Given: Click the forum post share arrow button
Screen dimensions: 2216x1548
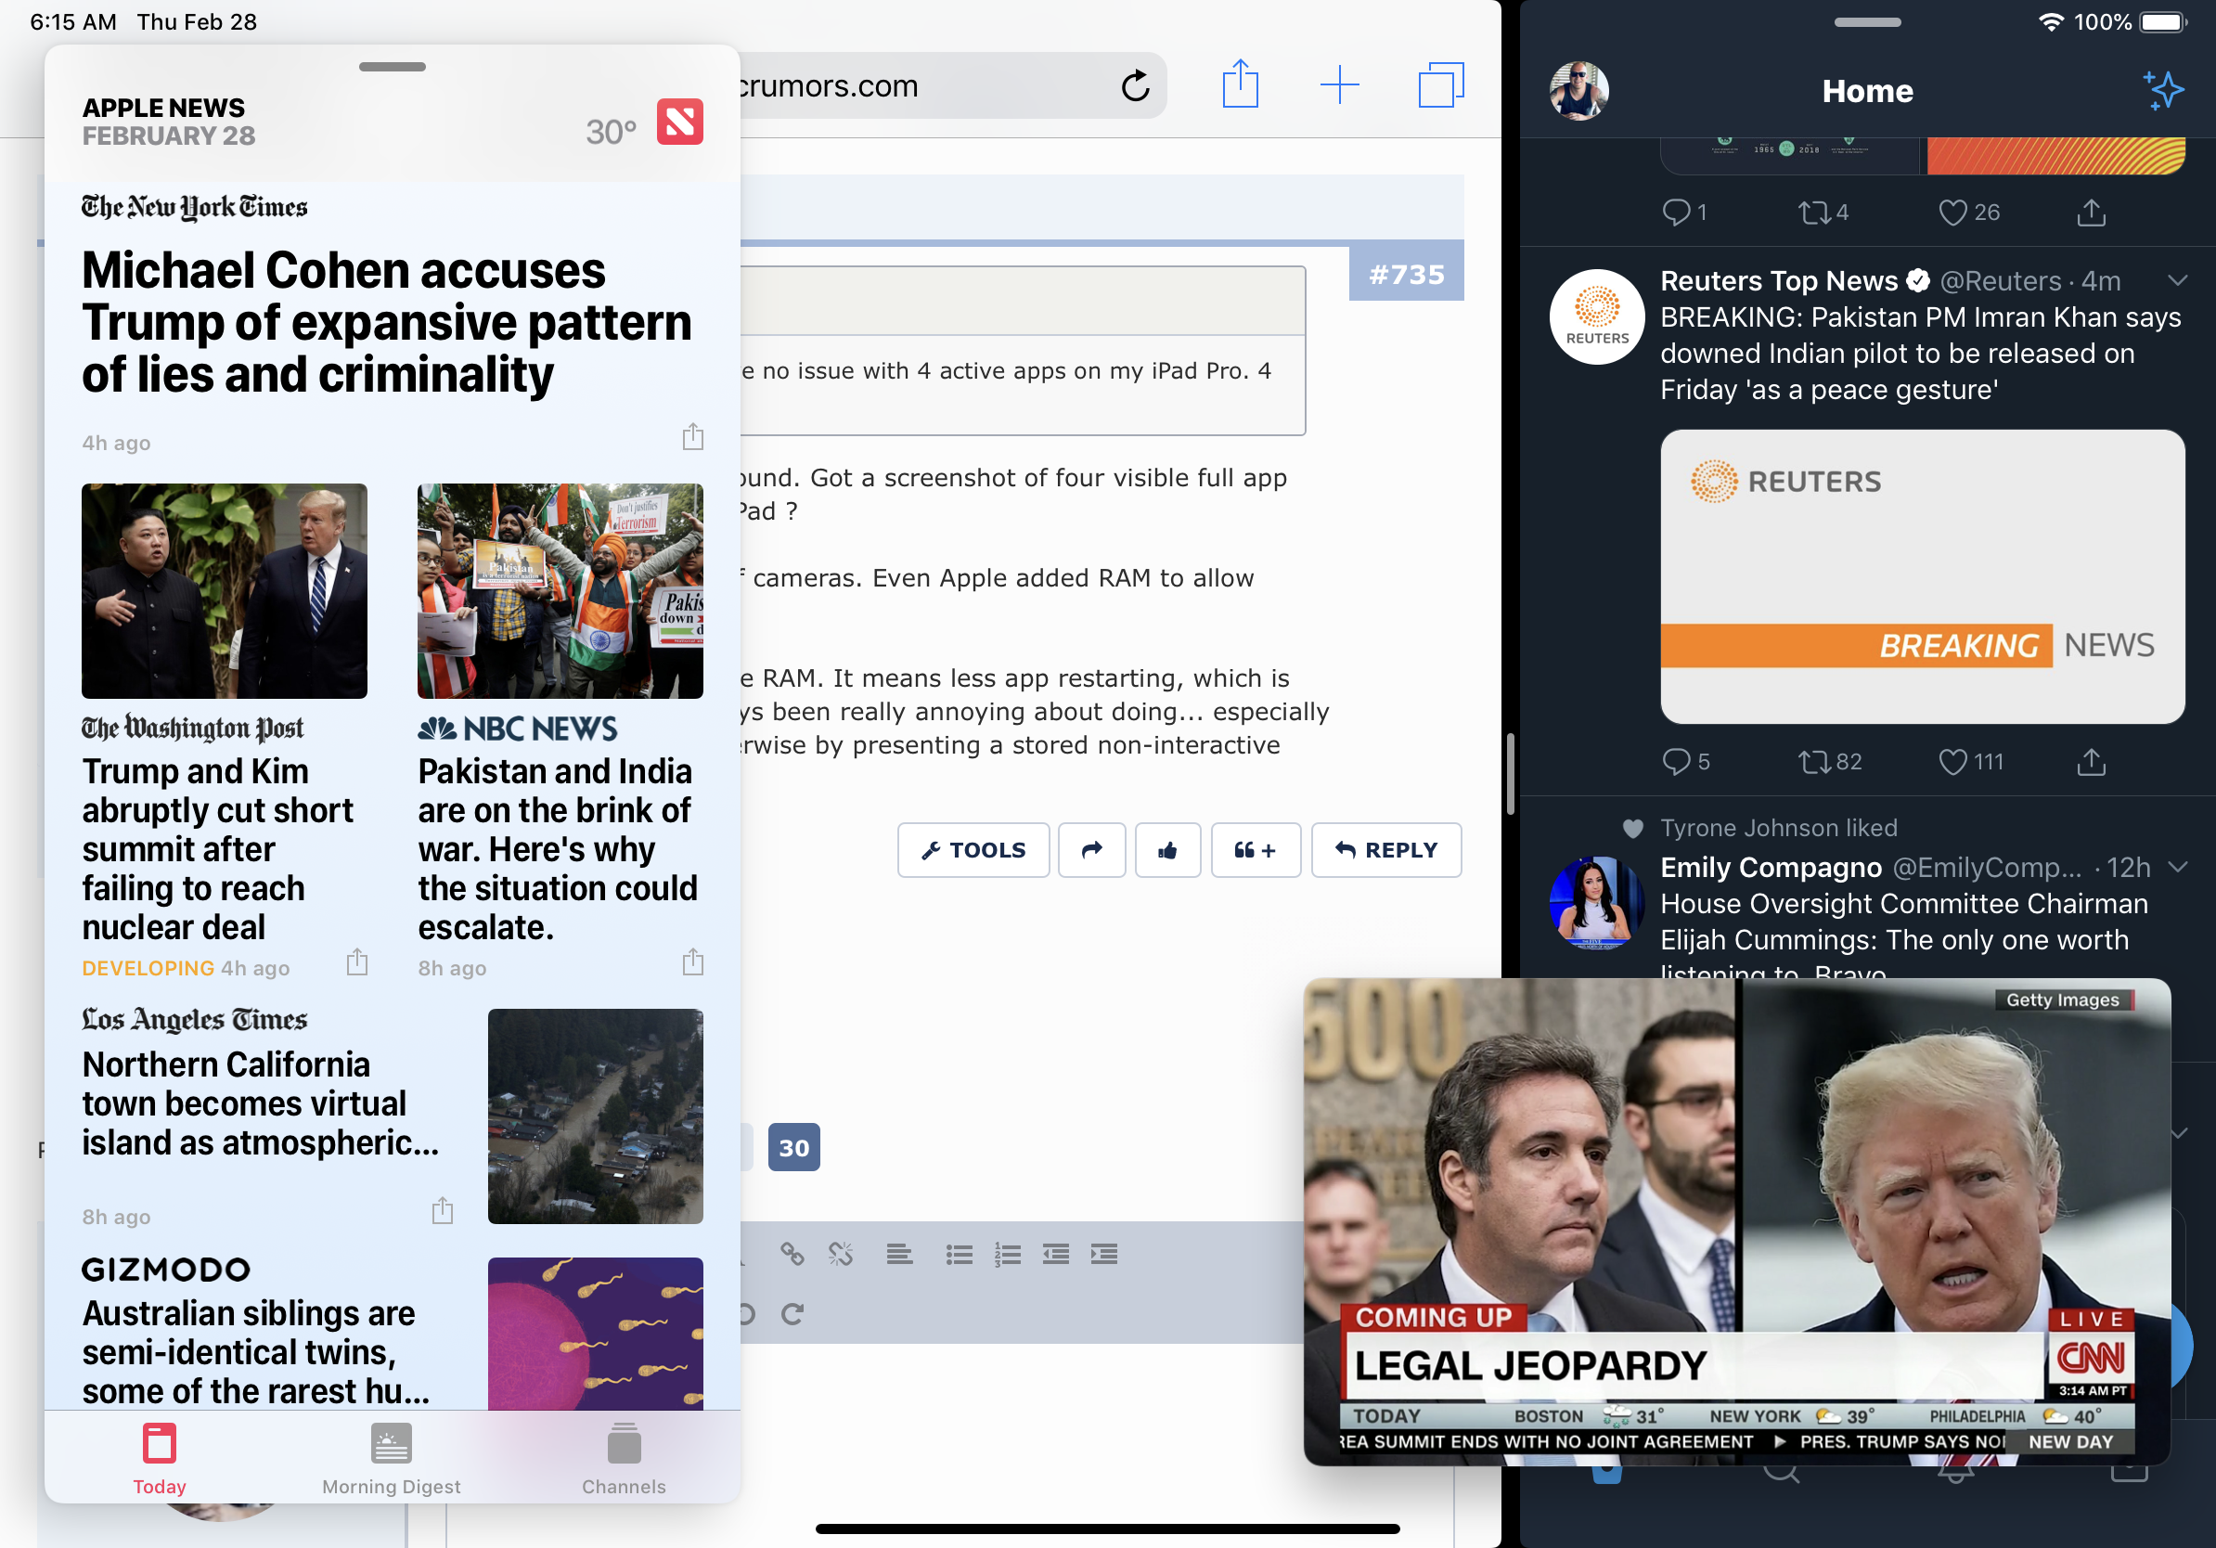Looking at the screenshot, I should tap(1091, 849).
